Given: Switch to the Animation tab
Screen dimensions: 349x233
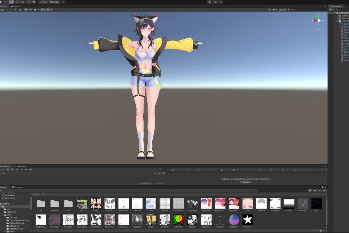Looking at the screenshot, I should click(5, 166).
